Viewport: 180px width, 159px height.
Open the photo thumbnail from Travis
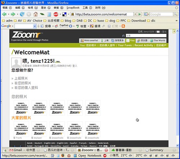[x=21, y=129]
